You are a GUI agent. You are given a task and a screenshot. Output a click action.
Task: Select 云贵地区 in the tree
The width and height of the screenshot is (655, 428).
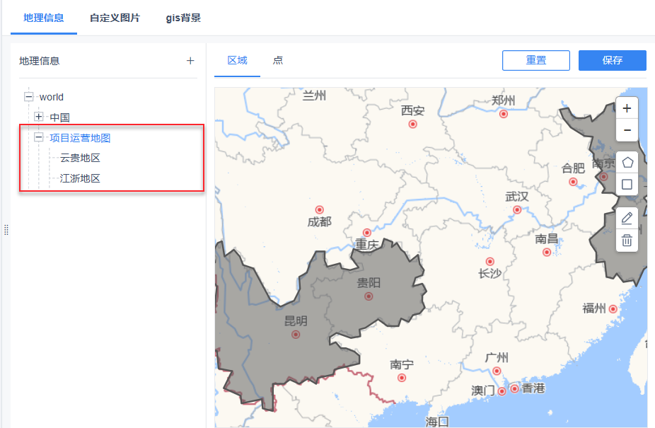pos(80,158)
